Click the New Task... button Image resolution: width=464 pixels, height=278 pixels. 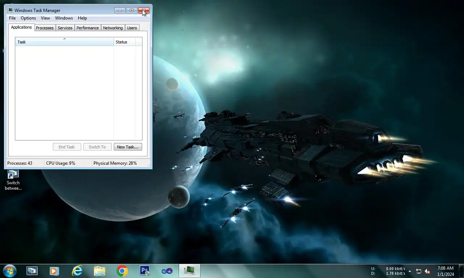pyautogui.click(x=128, y=147)
